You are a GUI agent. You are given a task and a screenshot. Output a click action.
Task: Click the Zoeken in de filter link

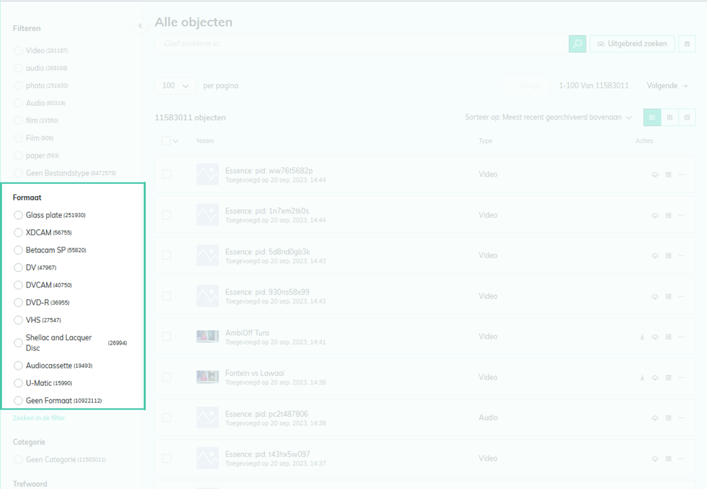(39, 418)
